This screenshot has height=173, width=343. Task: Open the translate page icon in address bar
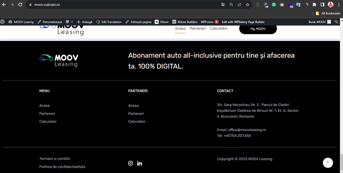(x=223, y=5)
